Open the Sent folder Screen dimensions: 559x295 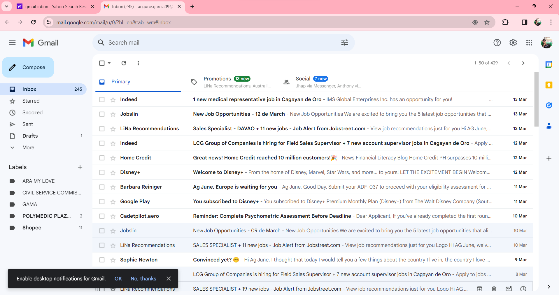tap(43, 124)
